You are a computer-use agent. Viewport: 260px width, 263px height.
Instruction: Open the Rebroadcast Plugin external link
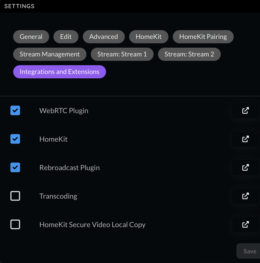click(246, 167)
